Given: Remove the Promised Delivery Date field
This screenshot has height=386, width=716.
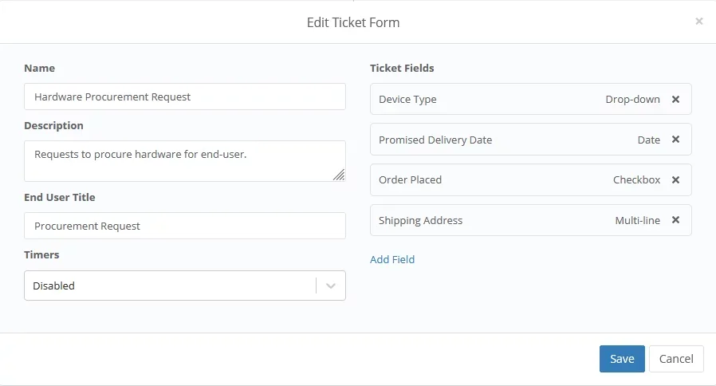Looking at the screenshot, I should point(675,140).
